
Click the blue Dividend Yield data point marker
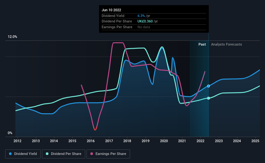pyautogui.click(x=209, y=86)
